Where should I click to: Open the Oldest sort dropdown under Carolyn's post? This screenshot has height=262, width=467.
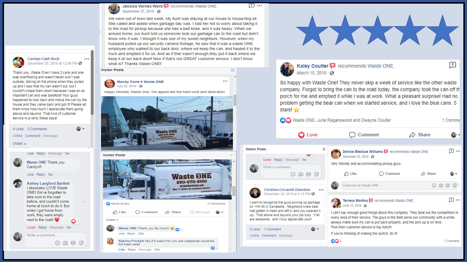tap(19, 143)
